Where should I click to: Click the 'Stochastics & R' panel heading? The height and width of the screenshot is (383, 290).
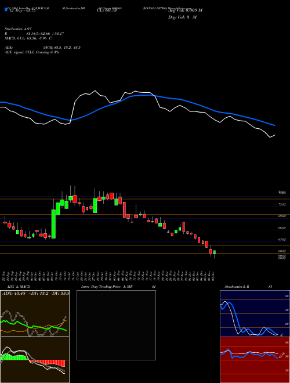(237, 287)
